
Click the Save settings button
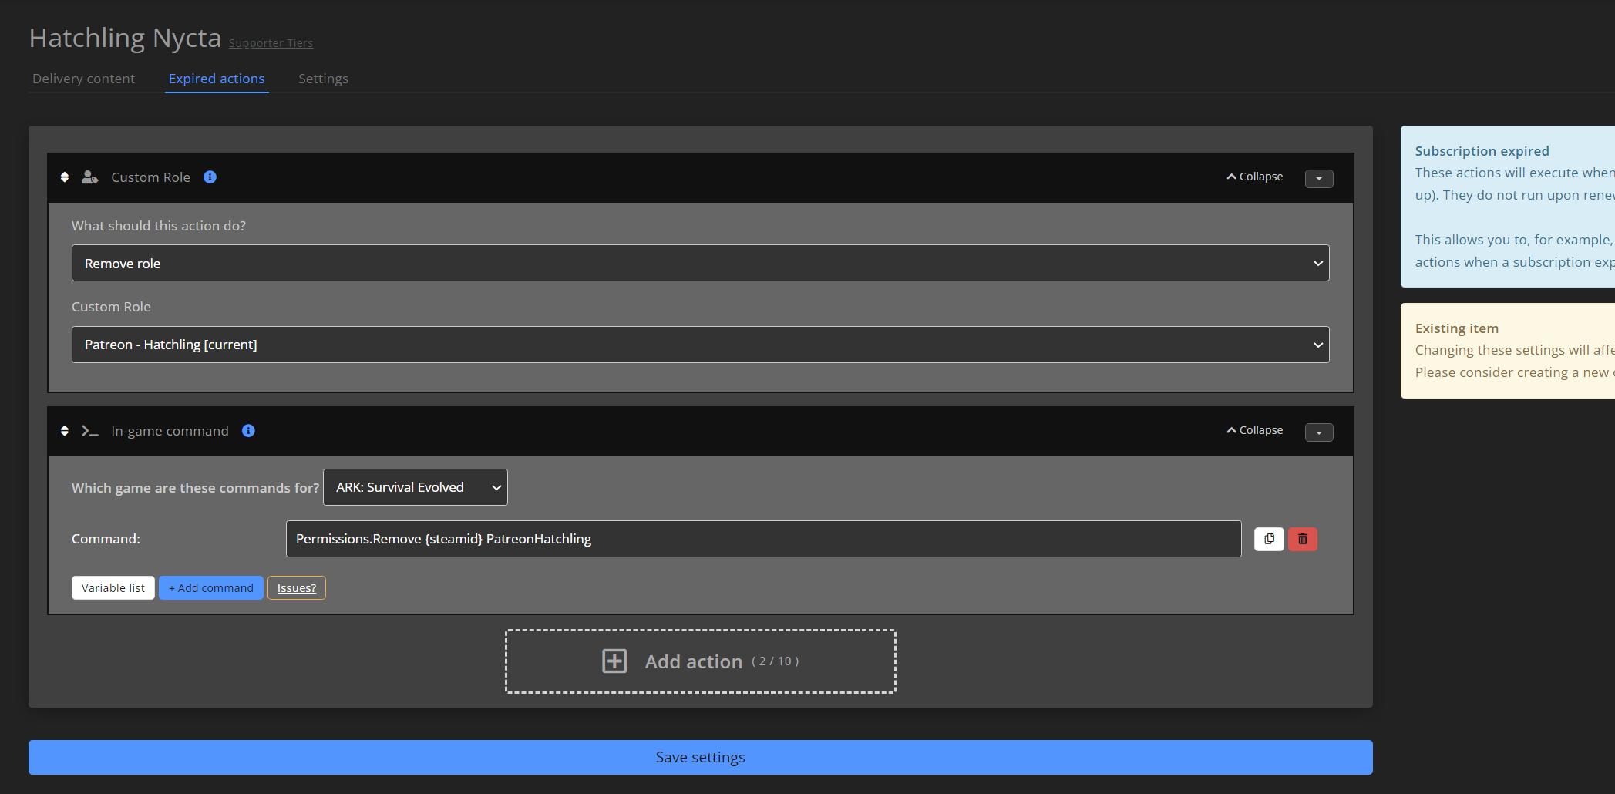700,757
